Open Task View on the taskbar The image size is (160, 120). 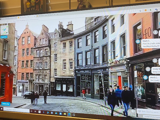point(35,111)
